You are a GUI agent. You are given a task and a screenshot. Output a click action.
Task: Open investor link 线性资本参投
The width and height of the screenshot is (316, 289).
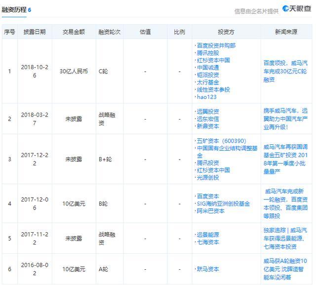[x=213, y=89]
